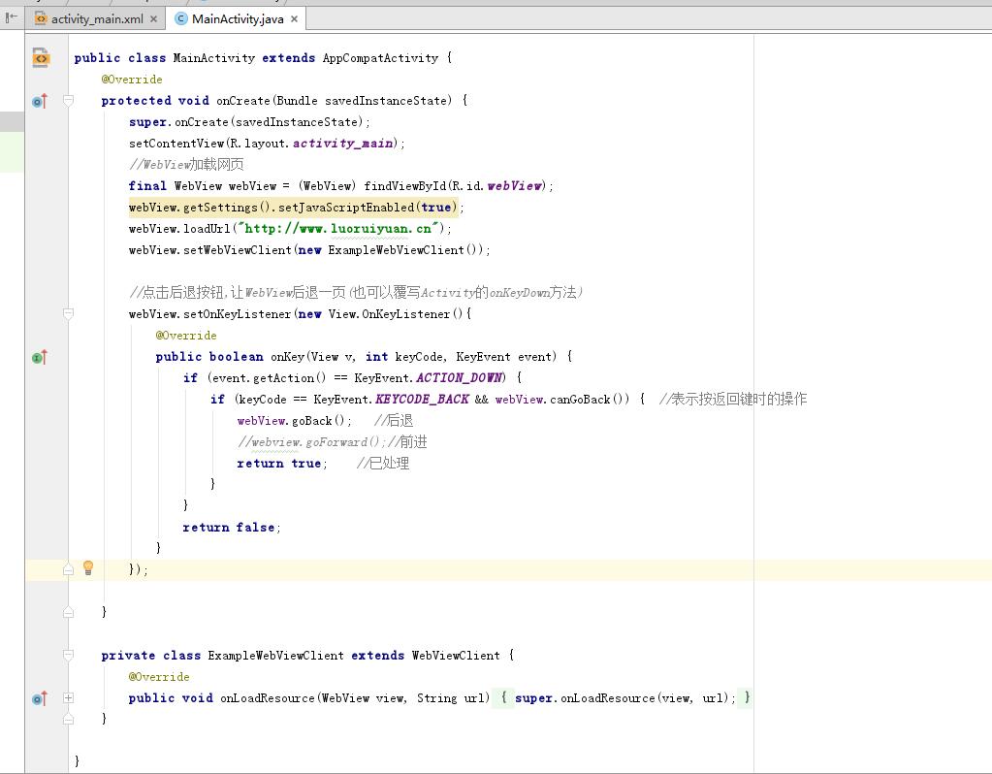Click the ACTION_DOWN constant
The height and width of the screenshot is (774, 992).
pos(460,378)
